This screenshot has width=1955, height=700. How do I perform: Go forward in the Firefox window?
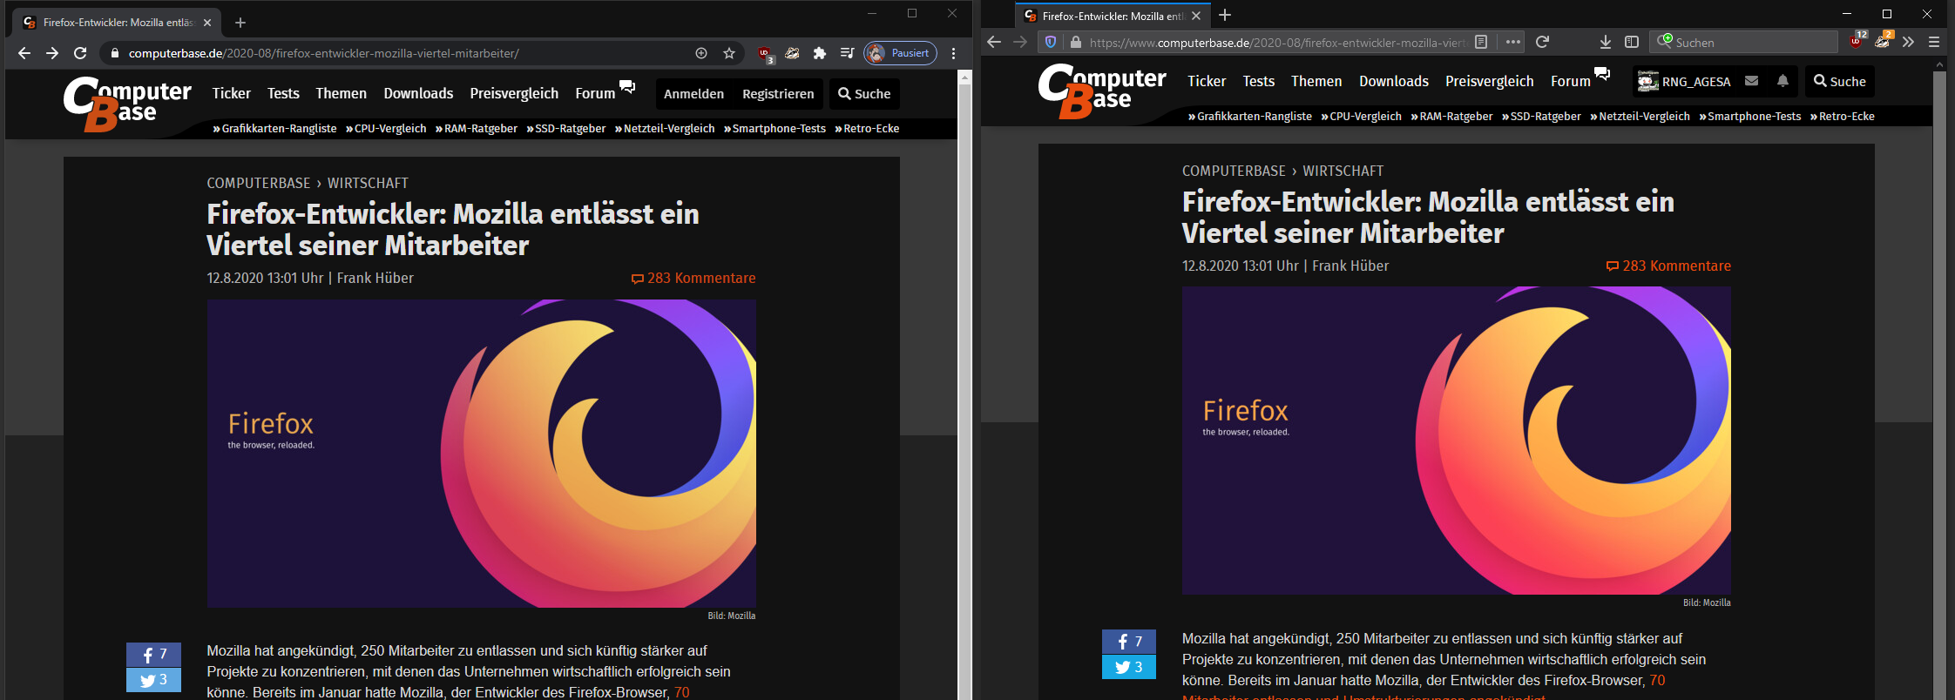[x=1020, y=42]
